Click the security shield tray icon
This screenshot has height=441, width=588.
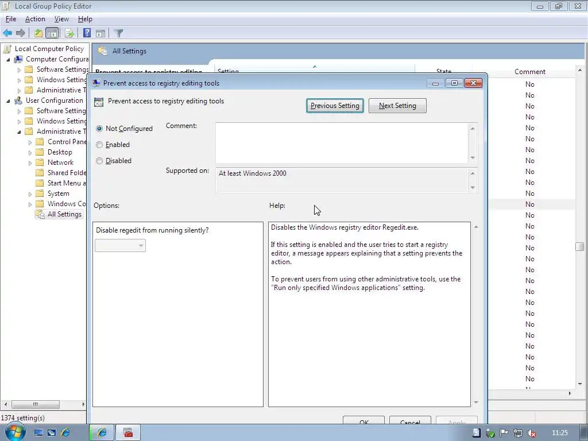pyautogui.click(x=490, y=434)
